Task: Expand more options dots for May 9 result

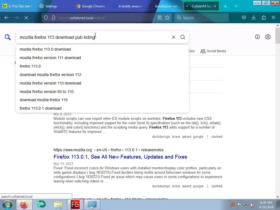Action: pyautogui.click(x=207, y=137)
